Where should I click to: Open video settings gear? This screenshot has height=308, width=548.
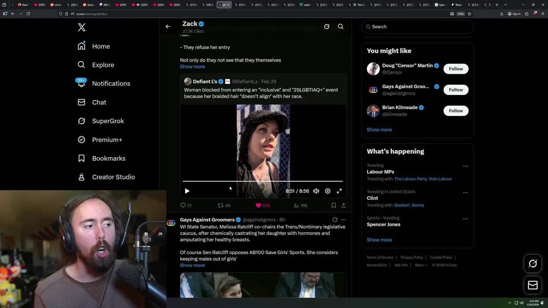pyautogui.click(x=328, y=191)
